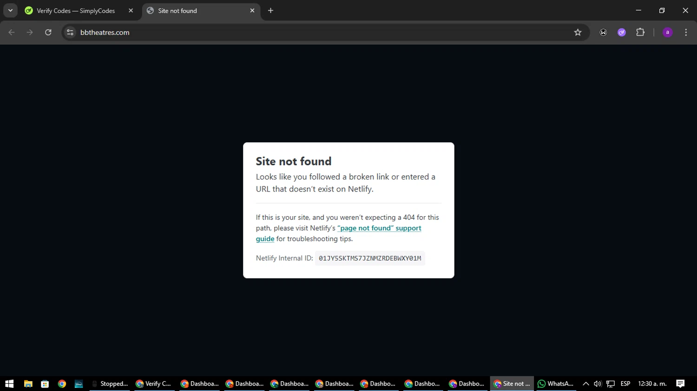The image size is (697, 391).
Task: Open Microsoft Store from the taskbar
Action: click(x=45, y=384)
